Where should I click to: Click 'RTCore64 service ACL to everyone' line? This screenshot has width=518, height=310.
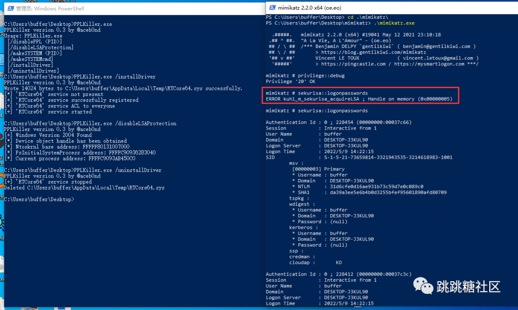pos(60,106)
